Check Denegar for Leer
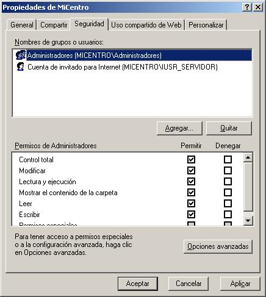This screenshot has width=266, height=297. pyautogui.click(x=228, y=204)
